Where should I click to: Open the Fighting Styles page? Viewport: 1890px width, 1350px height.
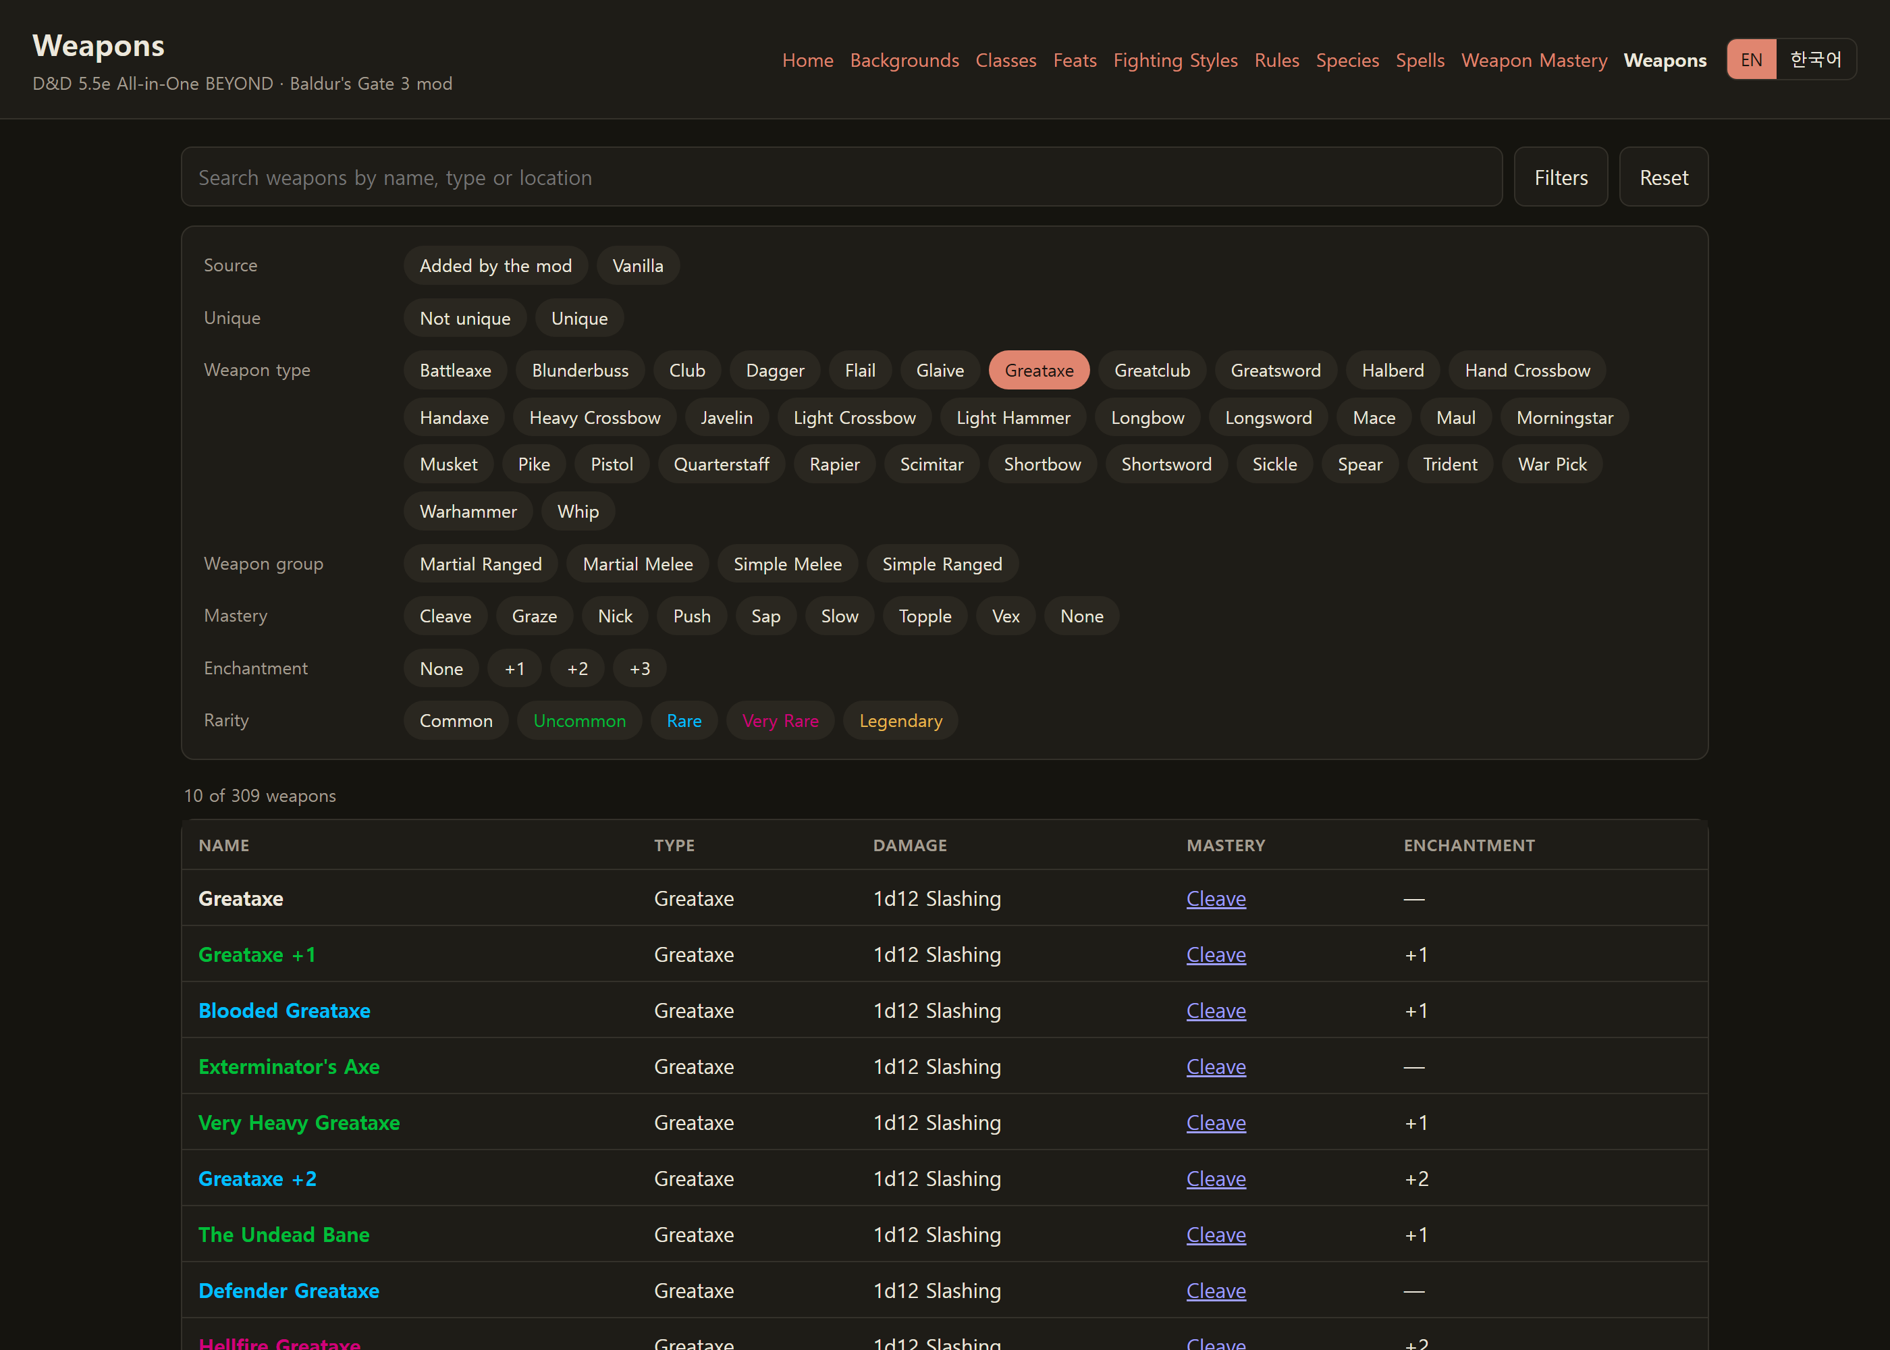pos(1175,61)
